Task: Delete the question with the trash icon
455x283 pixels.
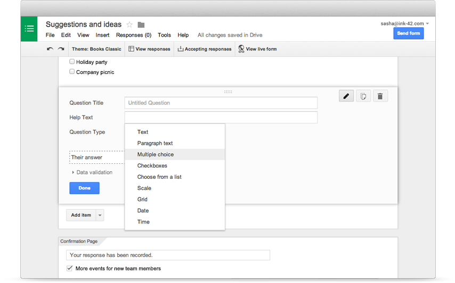Action: (x=380, y=96)
